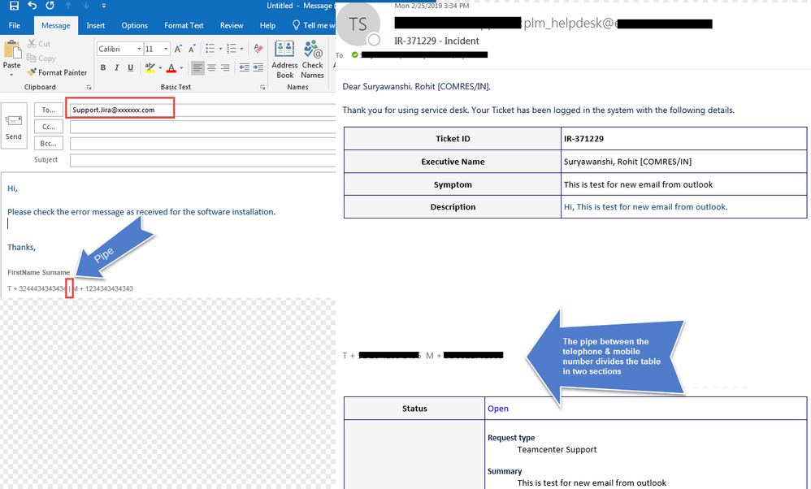Click the To... recipients button
This screenshot has height=489, width=811.
[49, 110]
